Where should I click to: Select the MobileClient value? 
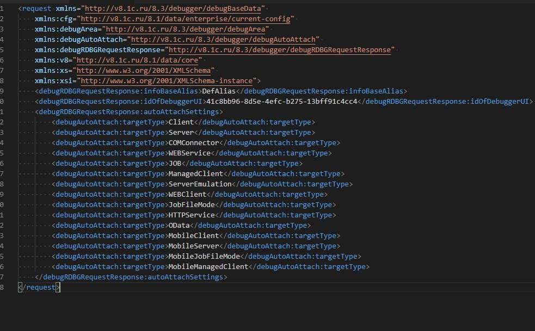pyautogui.click(x=194, y=235)
